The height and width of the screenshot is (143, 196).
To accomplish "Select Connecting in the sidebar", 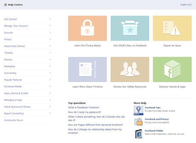I will [10, 73].
